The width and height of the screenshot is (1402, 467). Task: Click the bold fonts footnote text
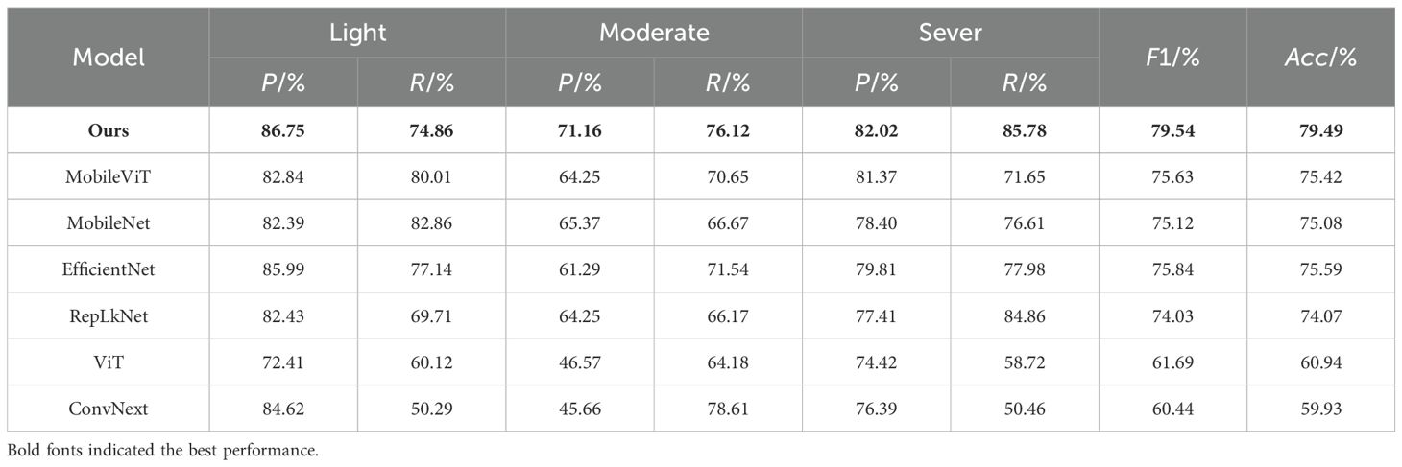tap(161, 449)
